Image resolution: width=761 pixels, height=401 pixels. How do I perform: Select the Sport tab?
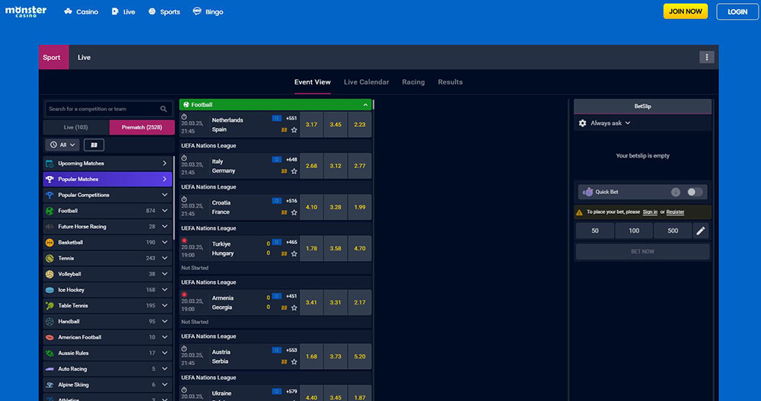coord(54,57)
